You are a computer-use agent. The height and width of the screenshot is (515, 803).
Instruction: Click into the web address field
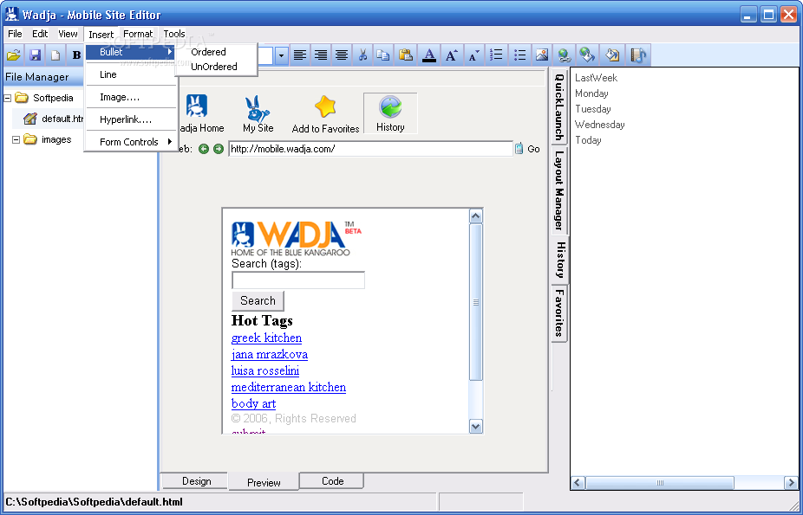tap(370, 149)
